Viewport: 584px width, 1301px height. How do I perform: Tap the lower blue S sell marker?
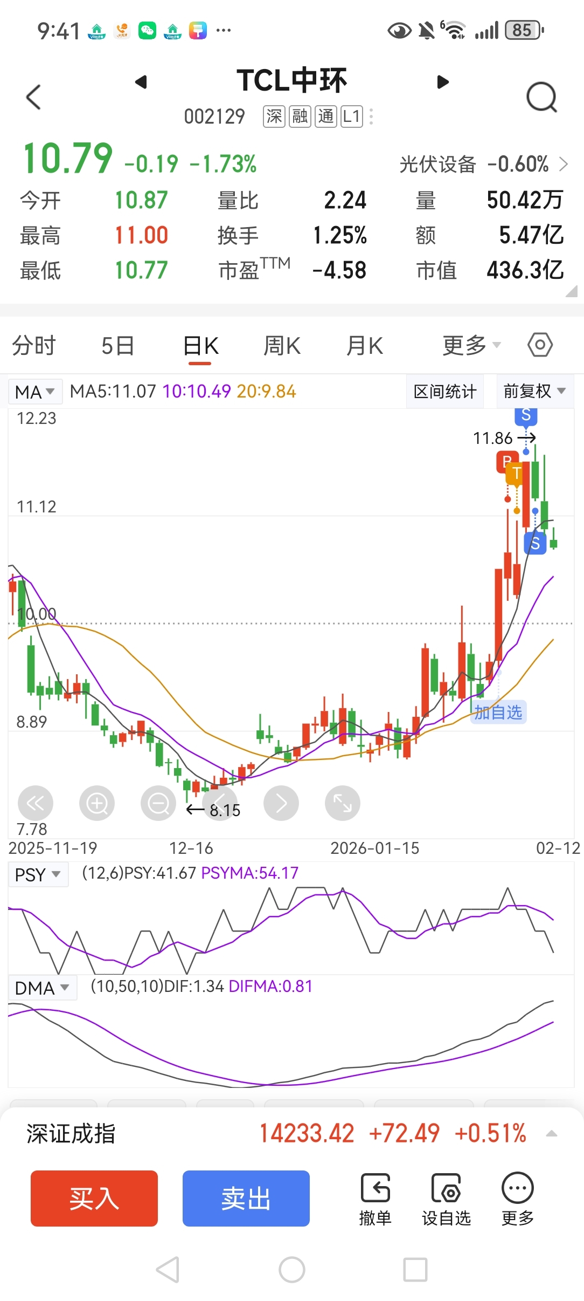pyautogui.click(x=535, y=543)
